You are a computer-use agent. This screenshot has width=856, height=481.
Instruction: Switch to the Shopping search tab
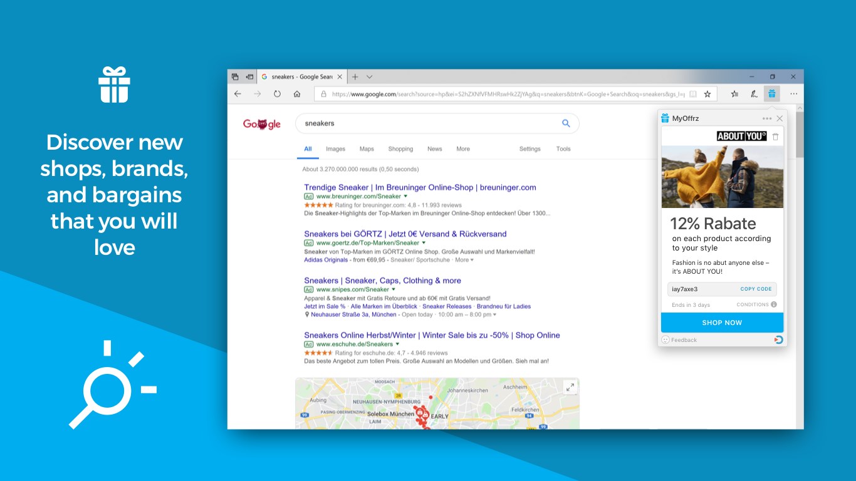coord(400,149)
